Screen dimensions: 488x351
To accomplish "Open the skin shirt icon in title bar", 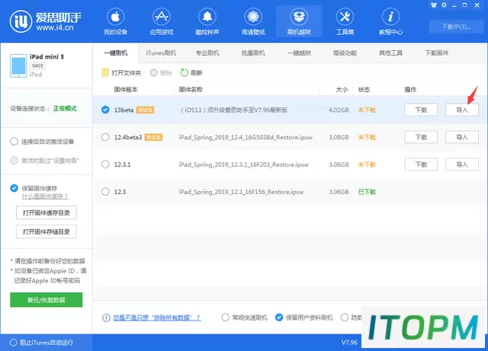I will tap(434, 5).
